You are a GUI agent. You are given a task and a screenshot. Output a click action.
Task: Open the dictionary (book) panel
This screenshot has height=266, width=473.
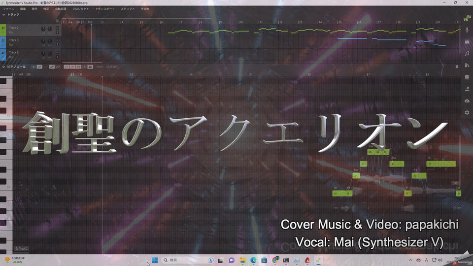point(467,77)
